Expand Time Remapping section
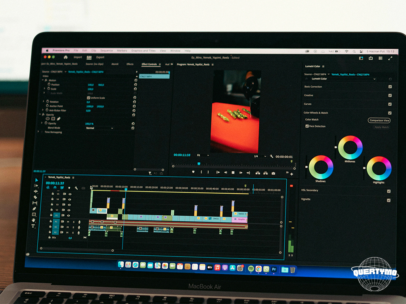 (38, 132)
